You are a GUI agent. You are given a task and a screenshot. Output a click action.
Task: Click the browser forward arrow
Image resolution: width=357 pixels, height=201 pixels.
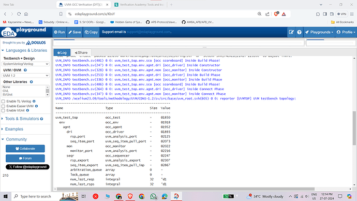(12, 14)
